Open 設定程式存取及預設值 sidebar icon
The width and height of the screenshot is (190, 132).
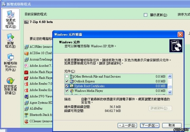click(x=11, y=86)
